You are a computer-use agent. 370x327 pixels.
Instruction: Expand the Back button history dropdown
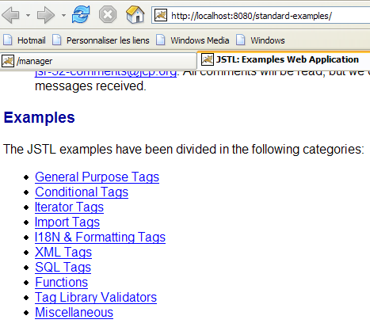[x=28, y=15]
